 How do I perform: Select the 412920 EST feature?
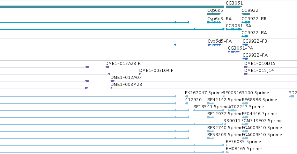click(186, 103)
